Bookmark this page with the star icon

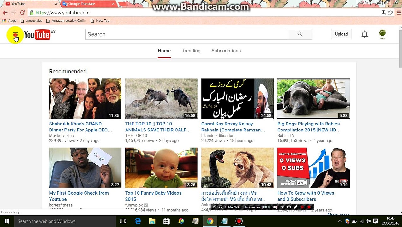coord(390,13)
